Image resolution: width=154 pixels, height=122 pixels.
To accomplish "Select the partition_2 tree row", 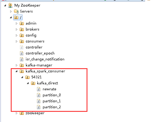I will pyautogui.click(x=52, y=107).
